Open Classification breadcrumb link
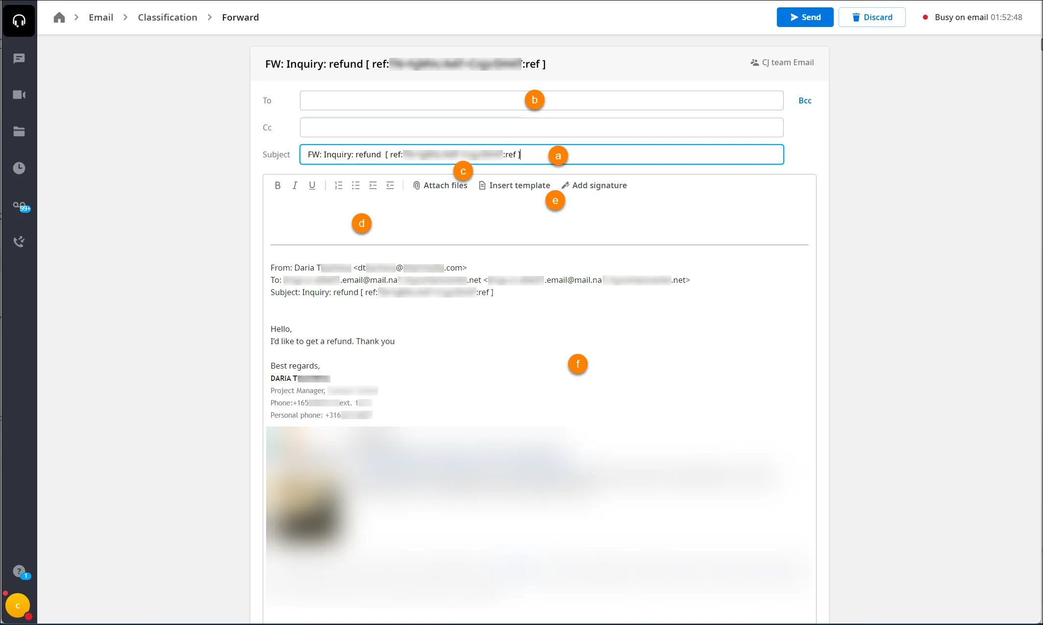Image resolution: width=1043 pixels, height=625 pixels. point(168,17)
